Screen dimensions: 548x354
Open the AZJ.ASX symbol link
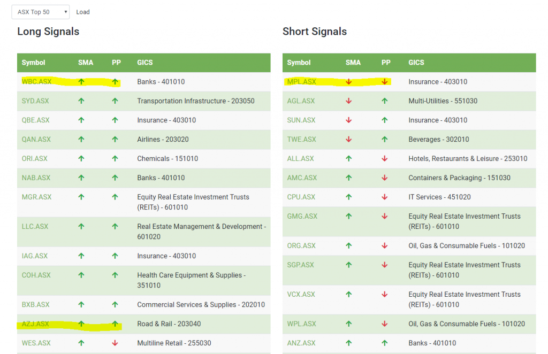tap(35, 324)
